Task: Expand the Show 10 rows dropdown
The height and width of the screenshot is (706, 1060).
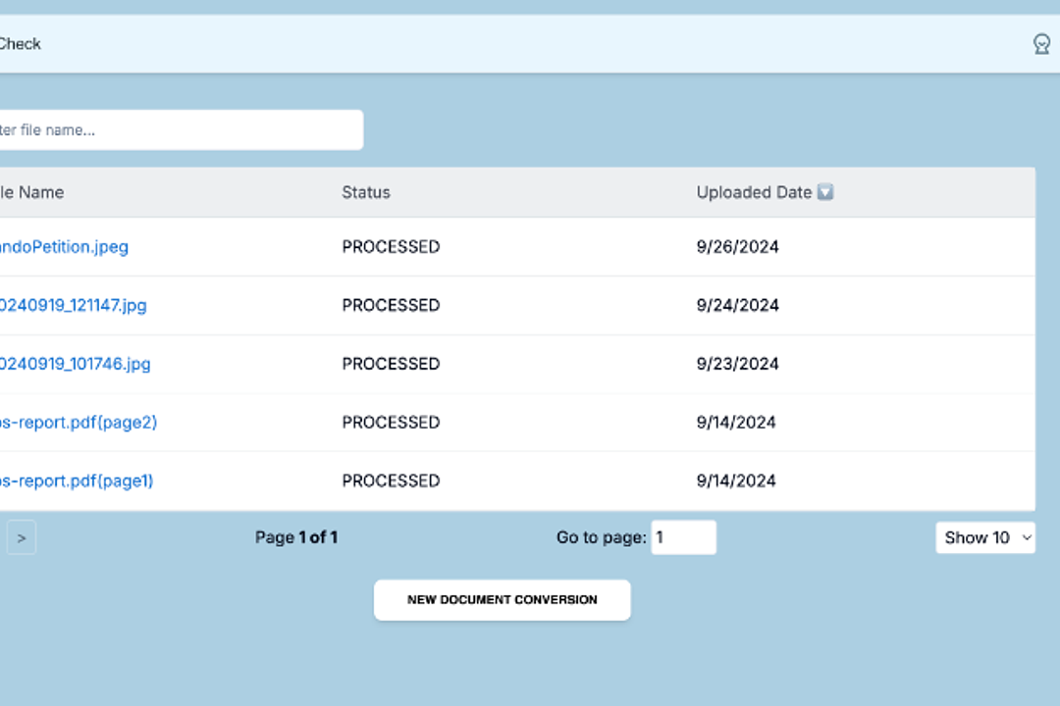Action: click(984, 537)
